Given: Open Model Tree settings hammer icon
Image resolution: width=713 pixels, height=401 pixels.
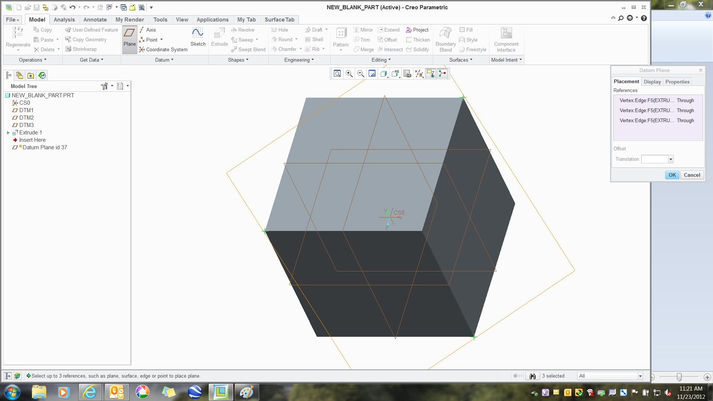Looking at the screenshot, I should pos(104,86).
